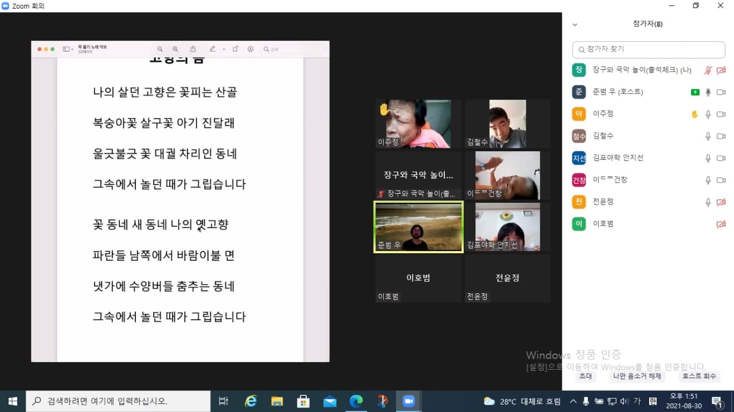
Task: Click zoom out magnifier in shared Preview toolbar
Action: 160,49
